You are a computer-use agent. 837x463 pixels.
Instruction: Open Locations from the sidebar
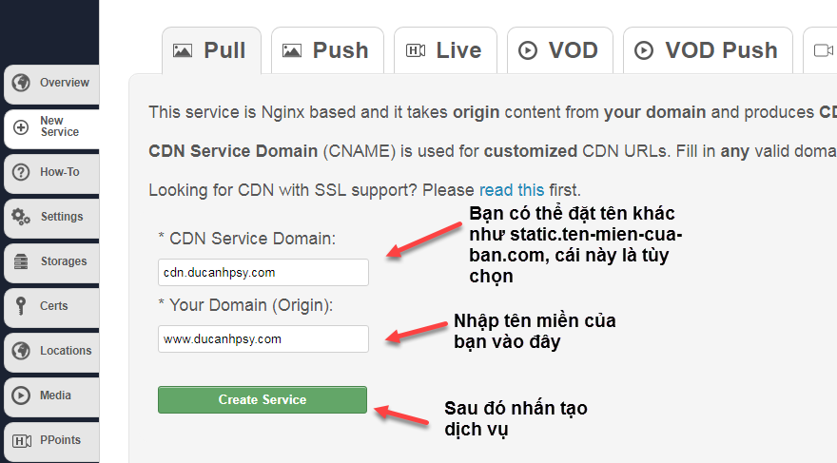[51, 352]
